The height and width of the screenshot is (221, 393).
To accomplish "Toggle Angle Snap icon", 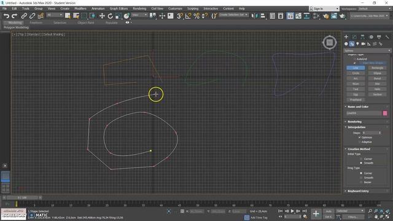I will (188, 16).
